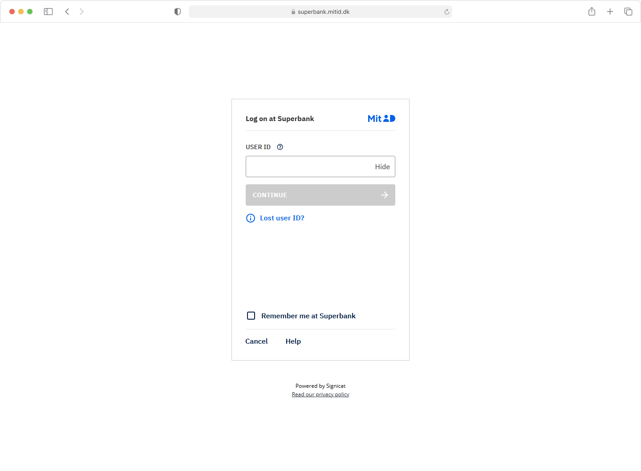Focus the USER ID input field
Image resolution: width=641 pixels, height=471 pixels.
pos(320,166)
